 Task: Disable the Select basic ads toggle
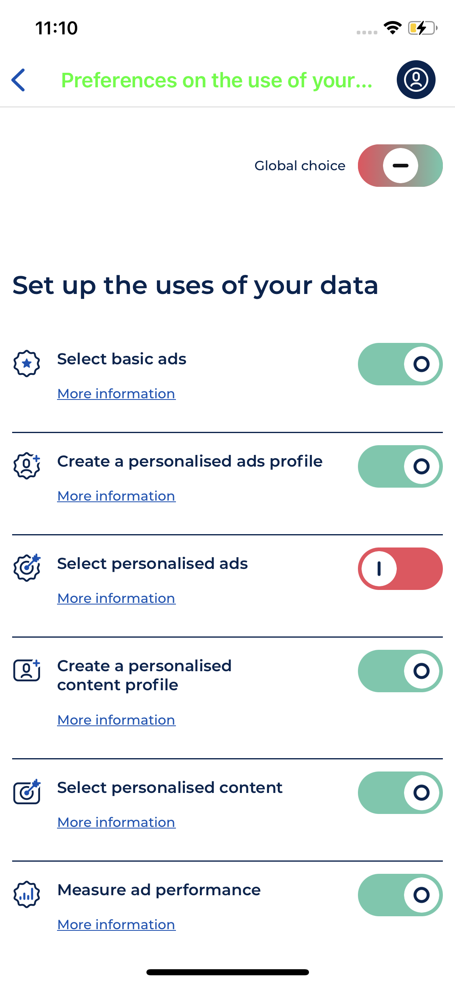pyautogui.click(x=400, y=364)
